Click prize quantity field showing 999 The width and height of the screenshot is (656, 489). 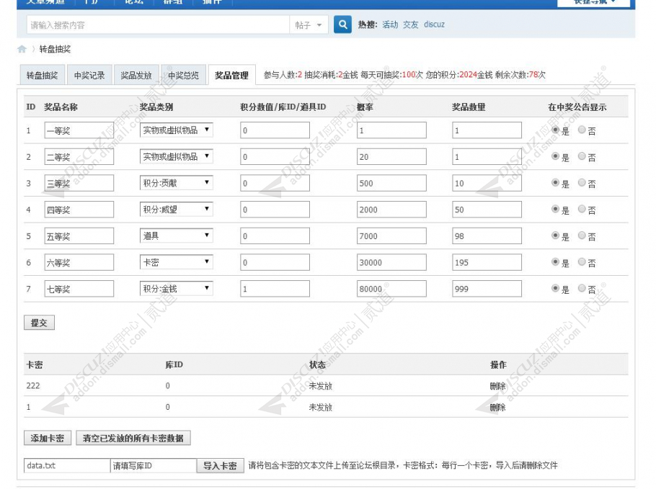click(487, 289)
